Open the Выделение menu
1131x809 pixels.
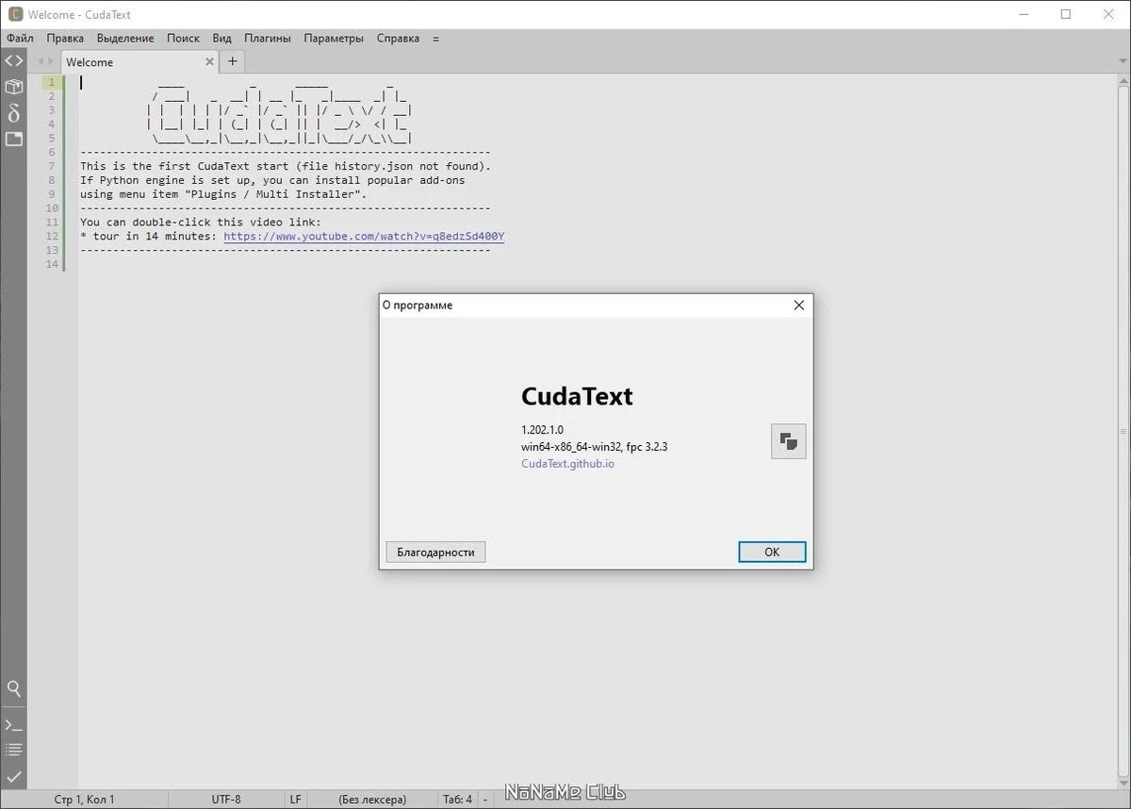point(125,39)
